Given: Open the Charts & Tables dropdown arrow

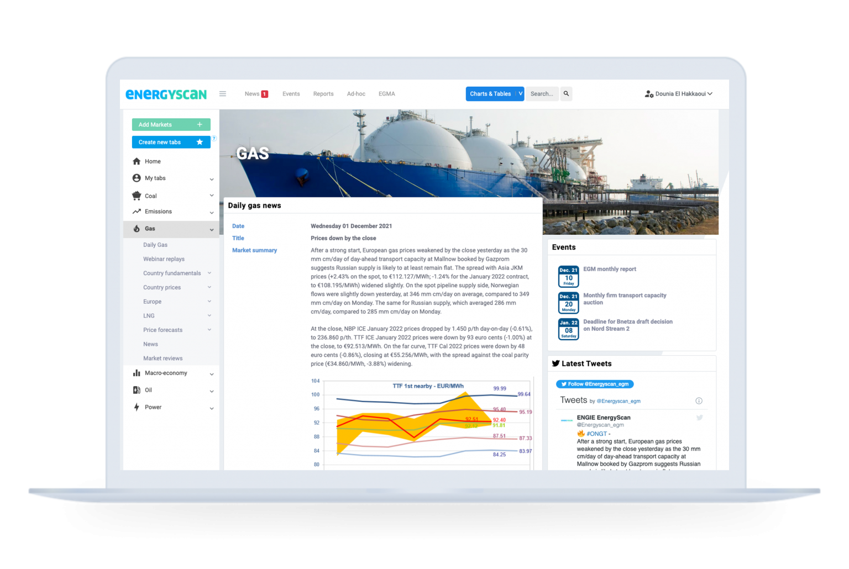Looking at the screenshot, I should [x=519, y=93].
